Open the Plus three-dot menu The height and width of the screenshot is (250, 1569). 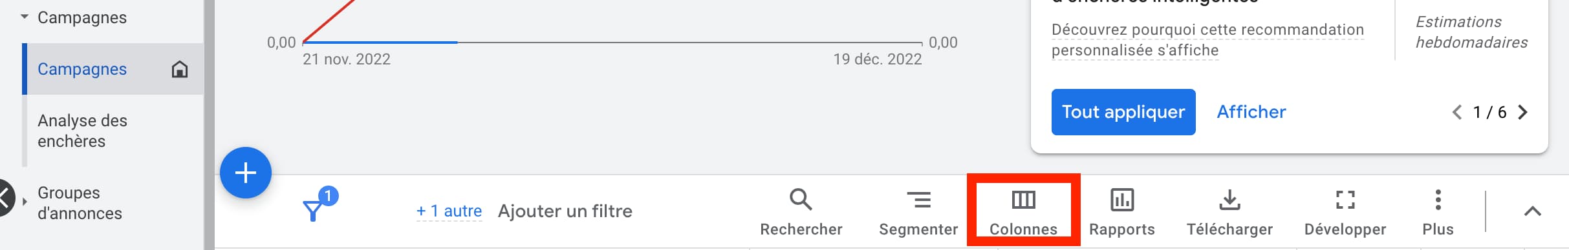pyautogui.click(x=1438, y=200)
